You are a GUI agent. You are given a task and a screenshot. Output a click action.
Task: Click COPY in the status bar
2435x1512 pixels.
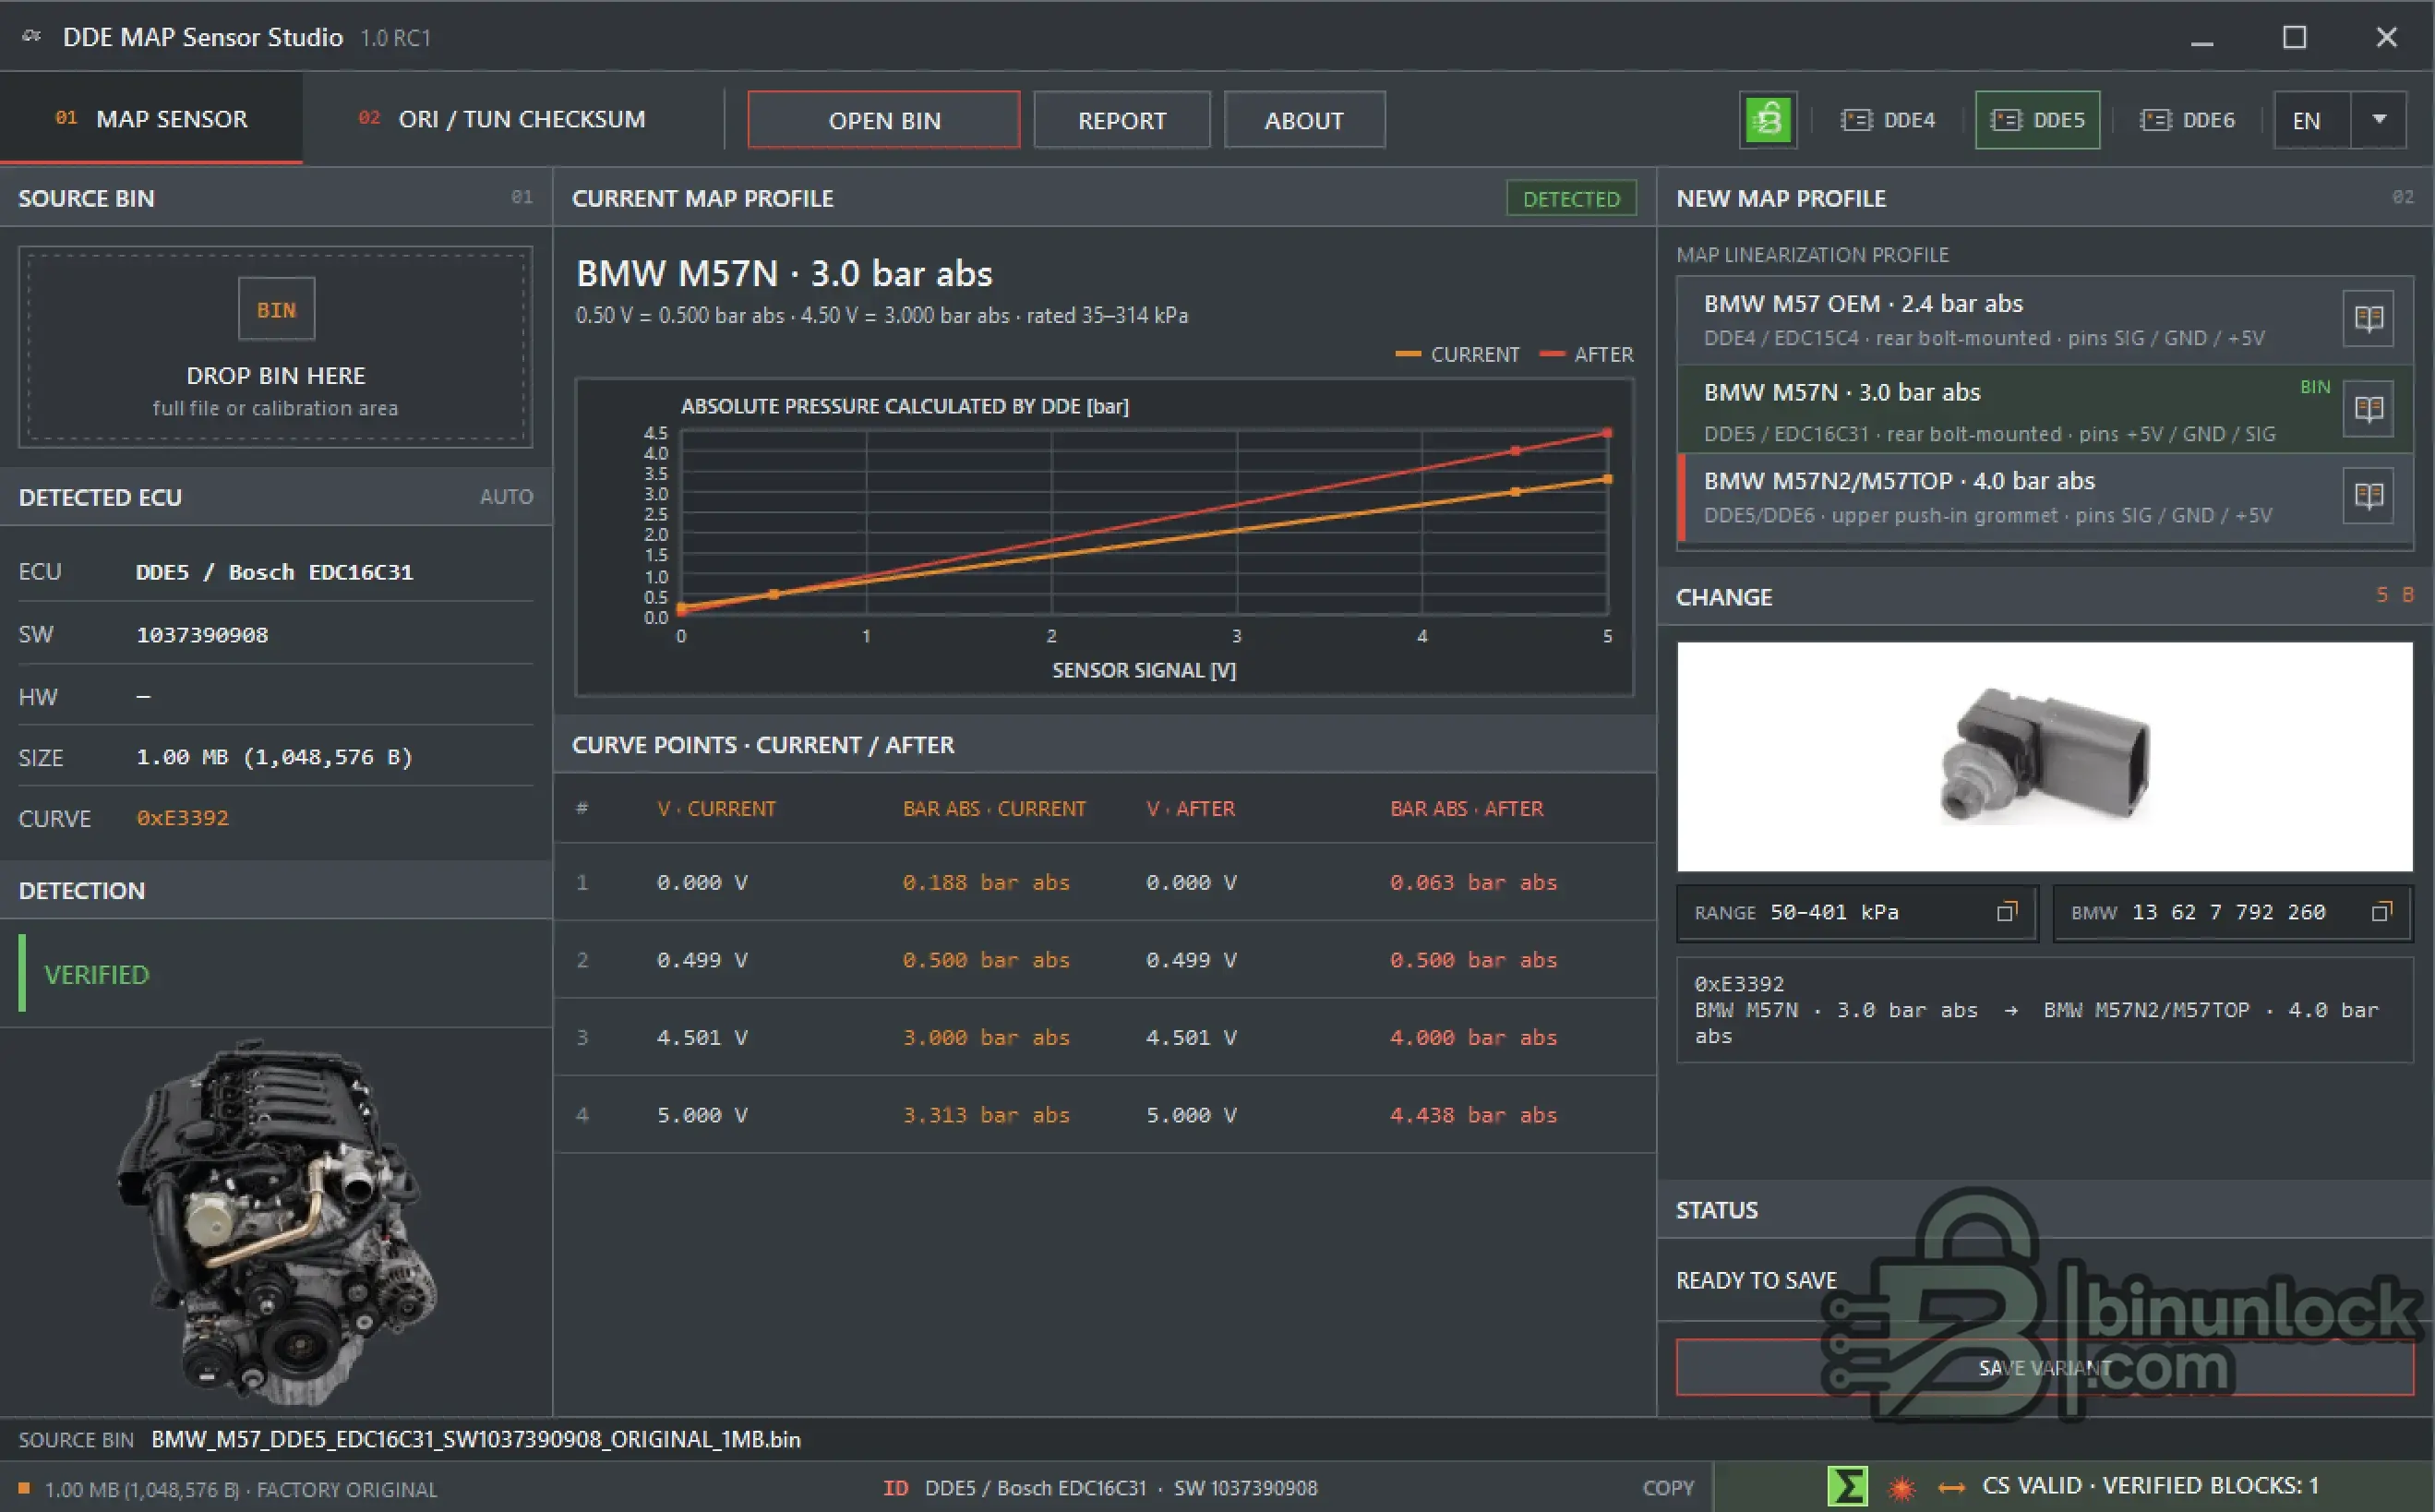pyautogui.click(x=1668, y=1488)
